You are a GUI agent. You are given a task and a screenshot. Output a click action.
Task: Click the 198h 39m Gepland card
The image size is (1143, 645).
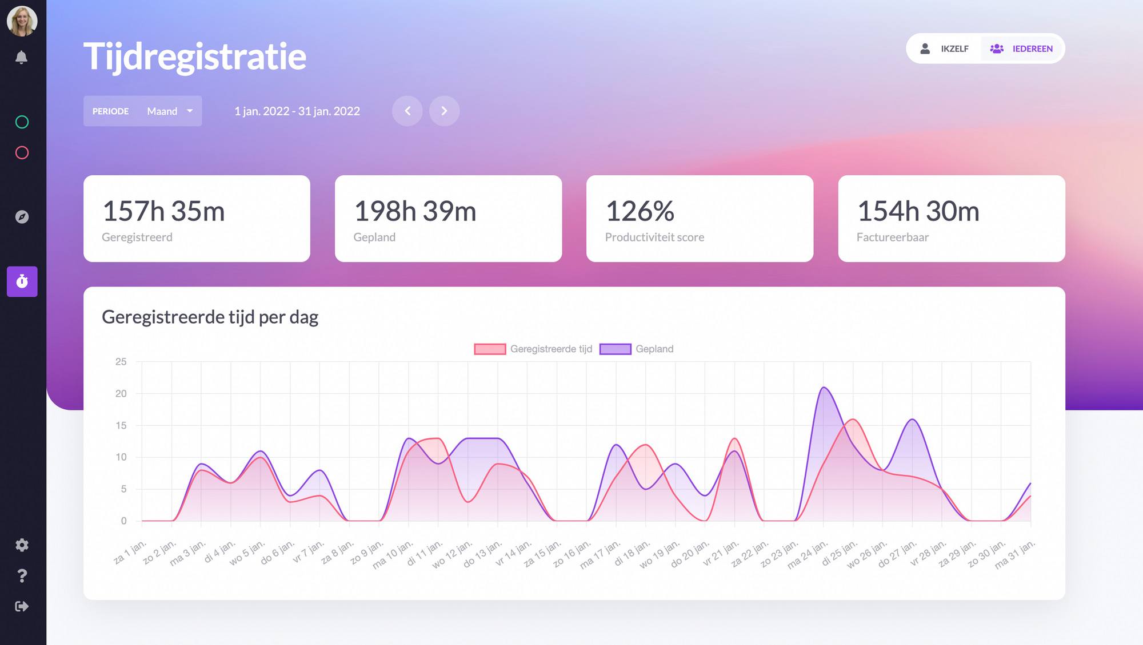pos(448,219)
